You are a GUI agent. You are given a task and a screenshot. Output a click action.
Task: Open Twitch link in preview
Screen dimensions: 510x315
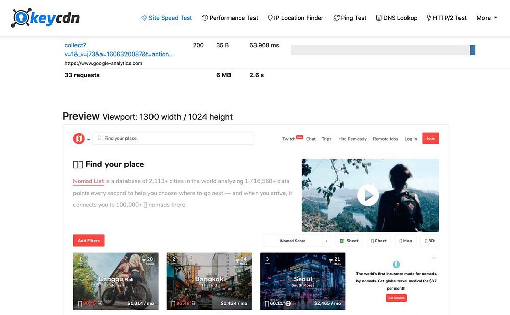pyautogui.click(x=289, y=139)
